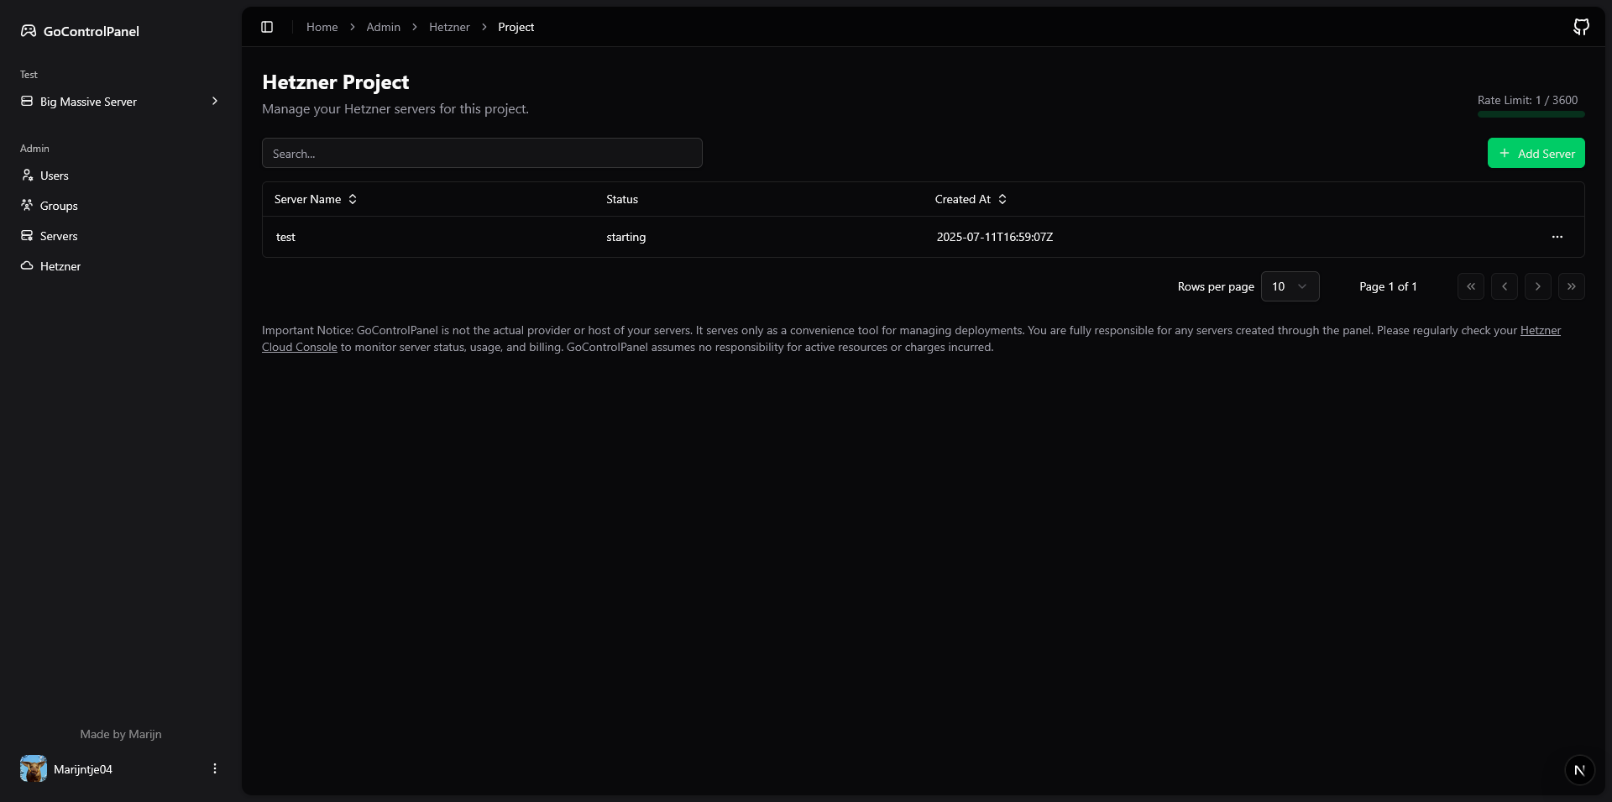Open row actions menu for test server
1612x802 pixels.
click(1557, 237)
